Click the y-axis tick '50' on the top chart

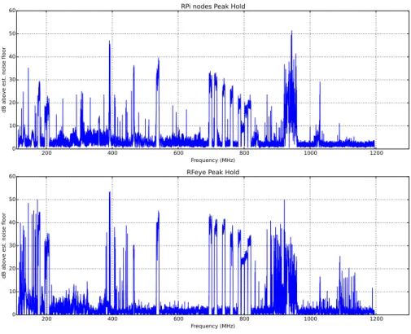[x=12, y=33]
